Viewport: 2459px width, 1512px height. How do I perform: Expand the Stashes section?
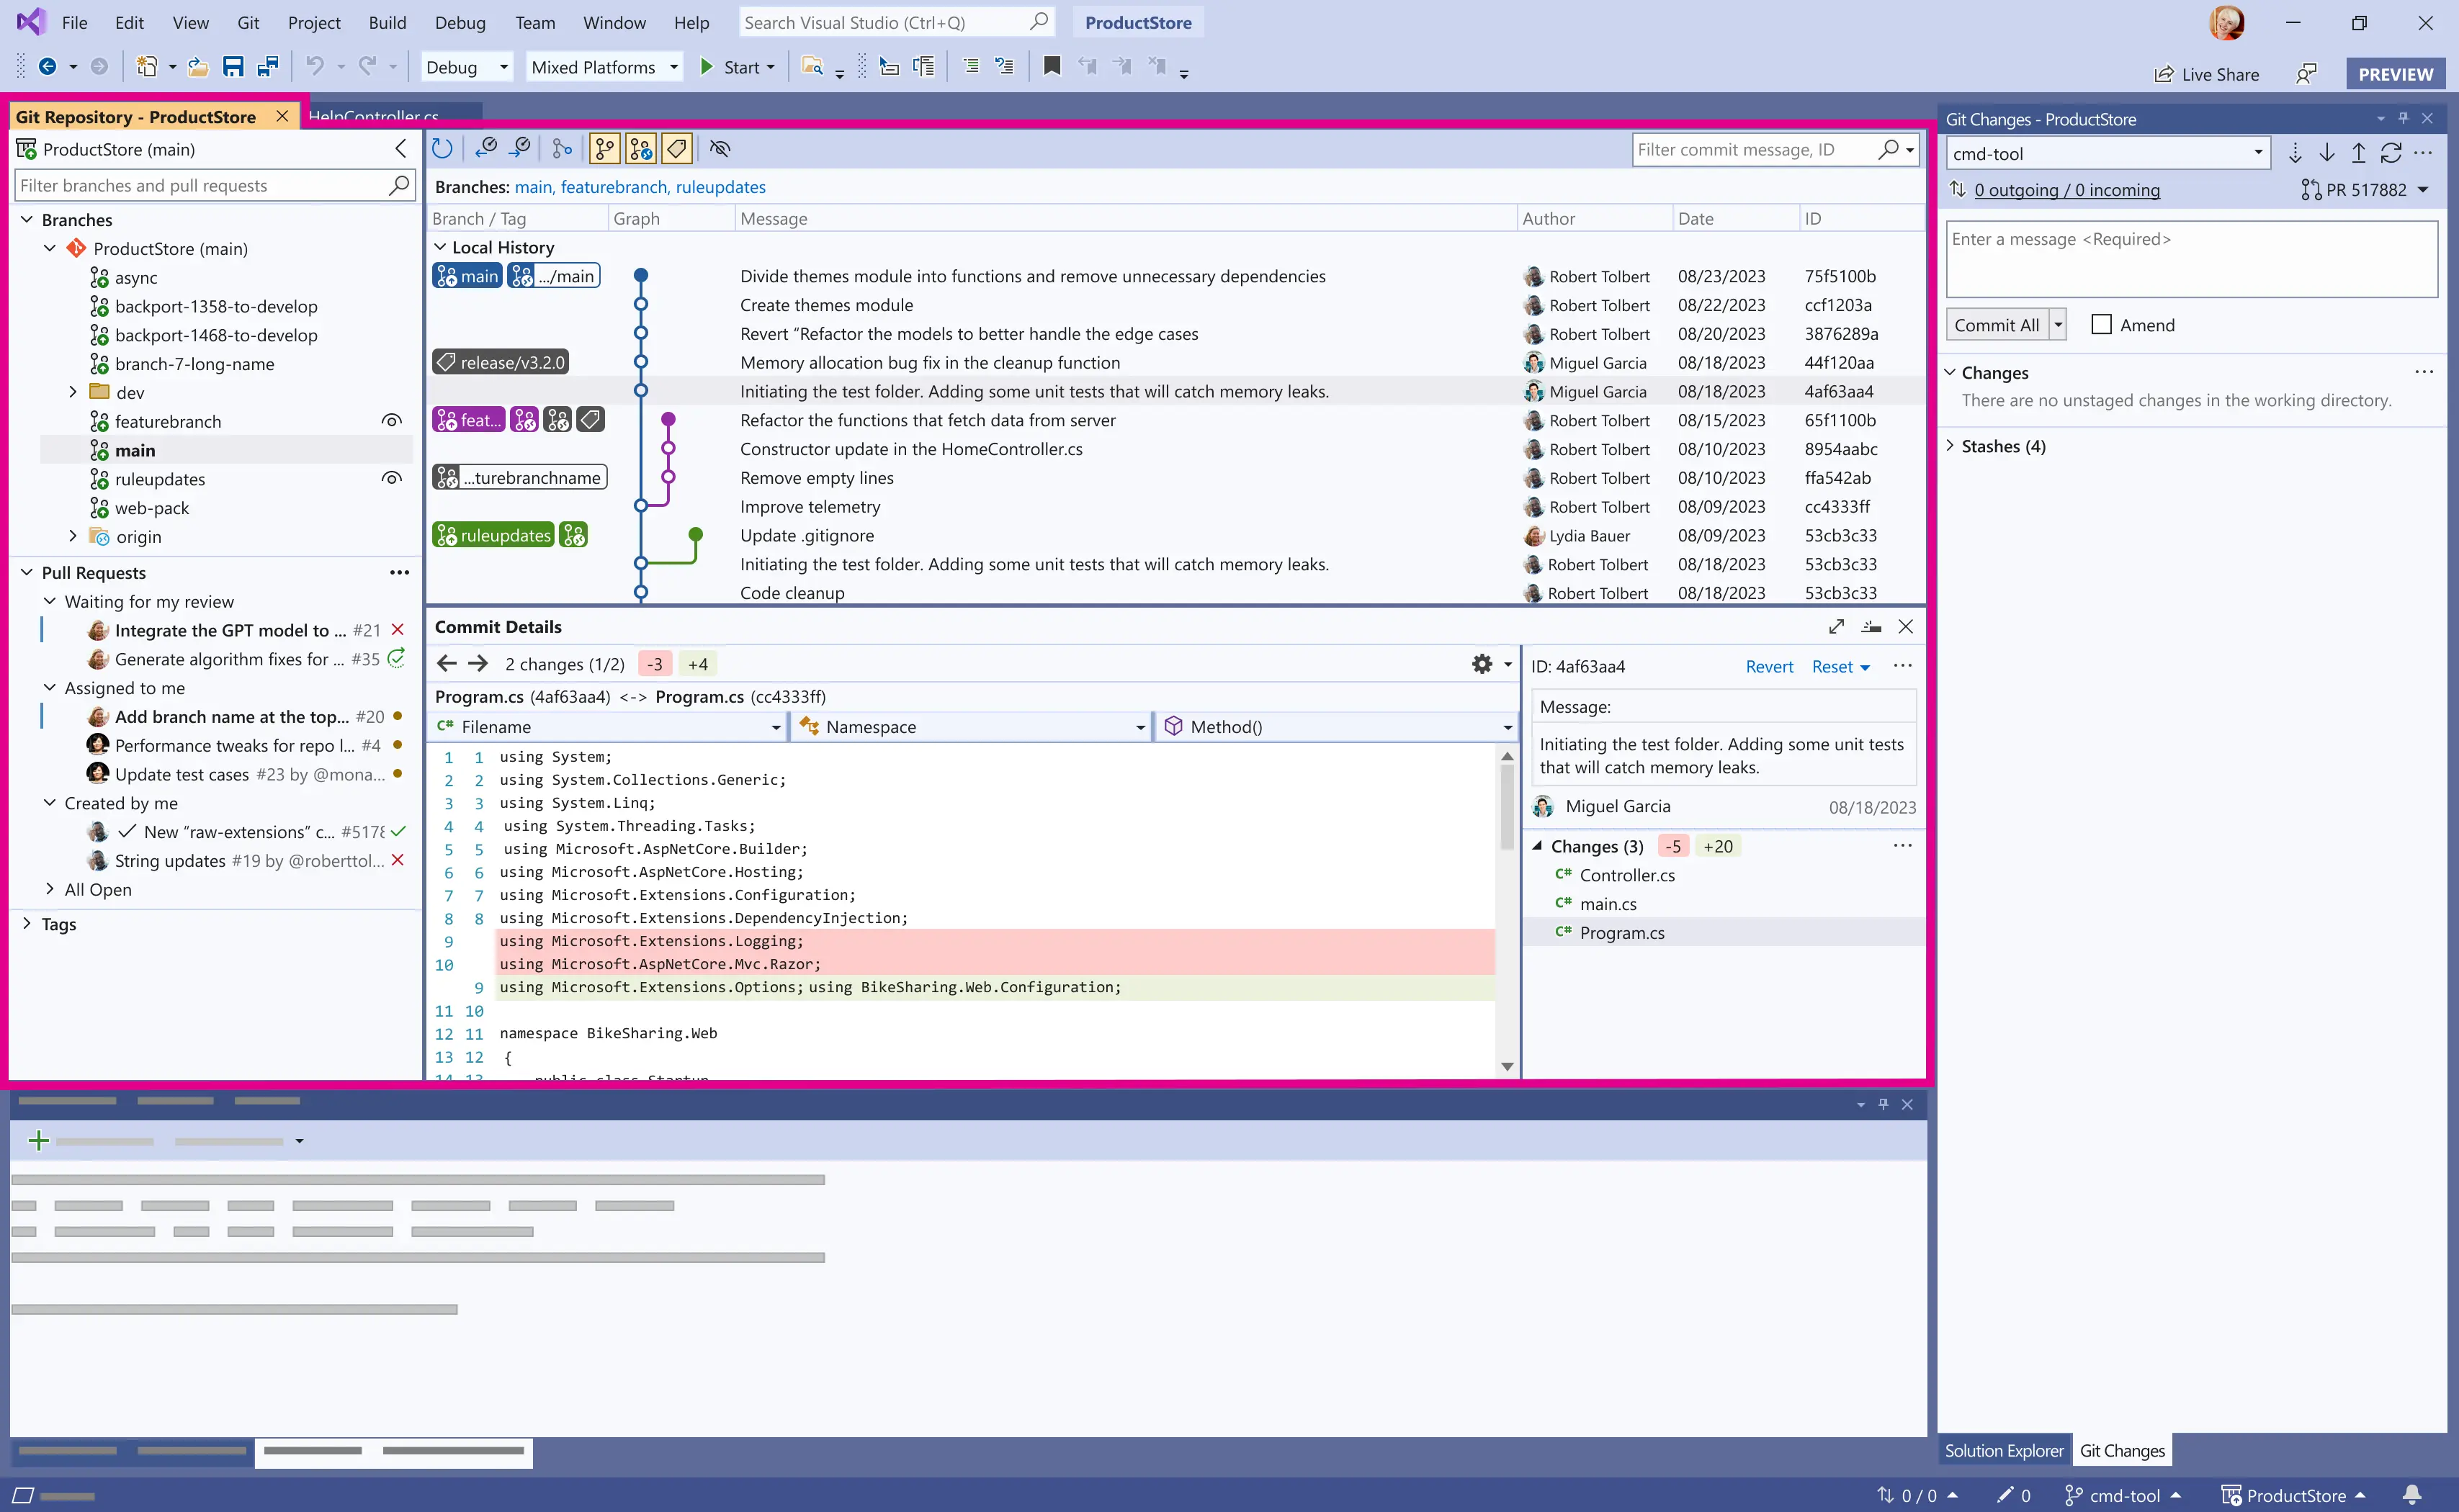(1952, 446)
